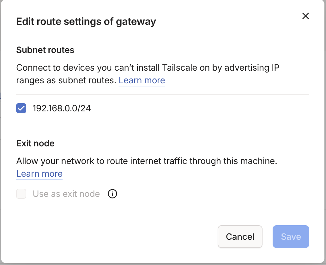Click the Edit route settings of gateway title
This screenshot has height=265, width=326.
pyautogui.click(x=86, y=22)
